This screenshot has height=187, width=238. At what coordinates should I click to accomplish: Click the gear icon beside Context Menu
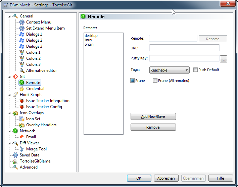(x=22, y=22)
